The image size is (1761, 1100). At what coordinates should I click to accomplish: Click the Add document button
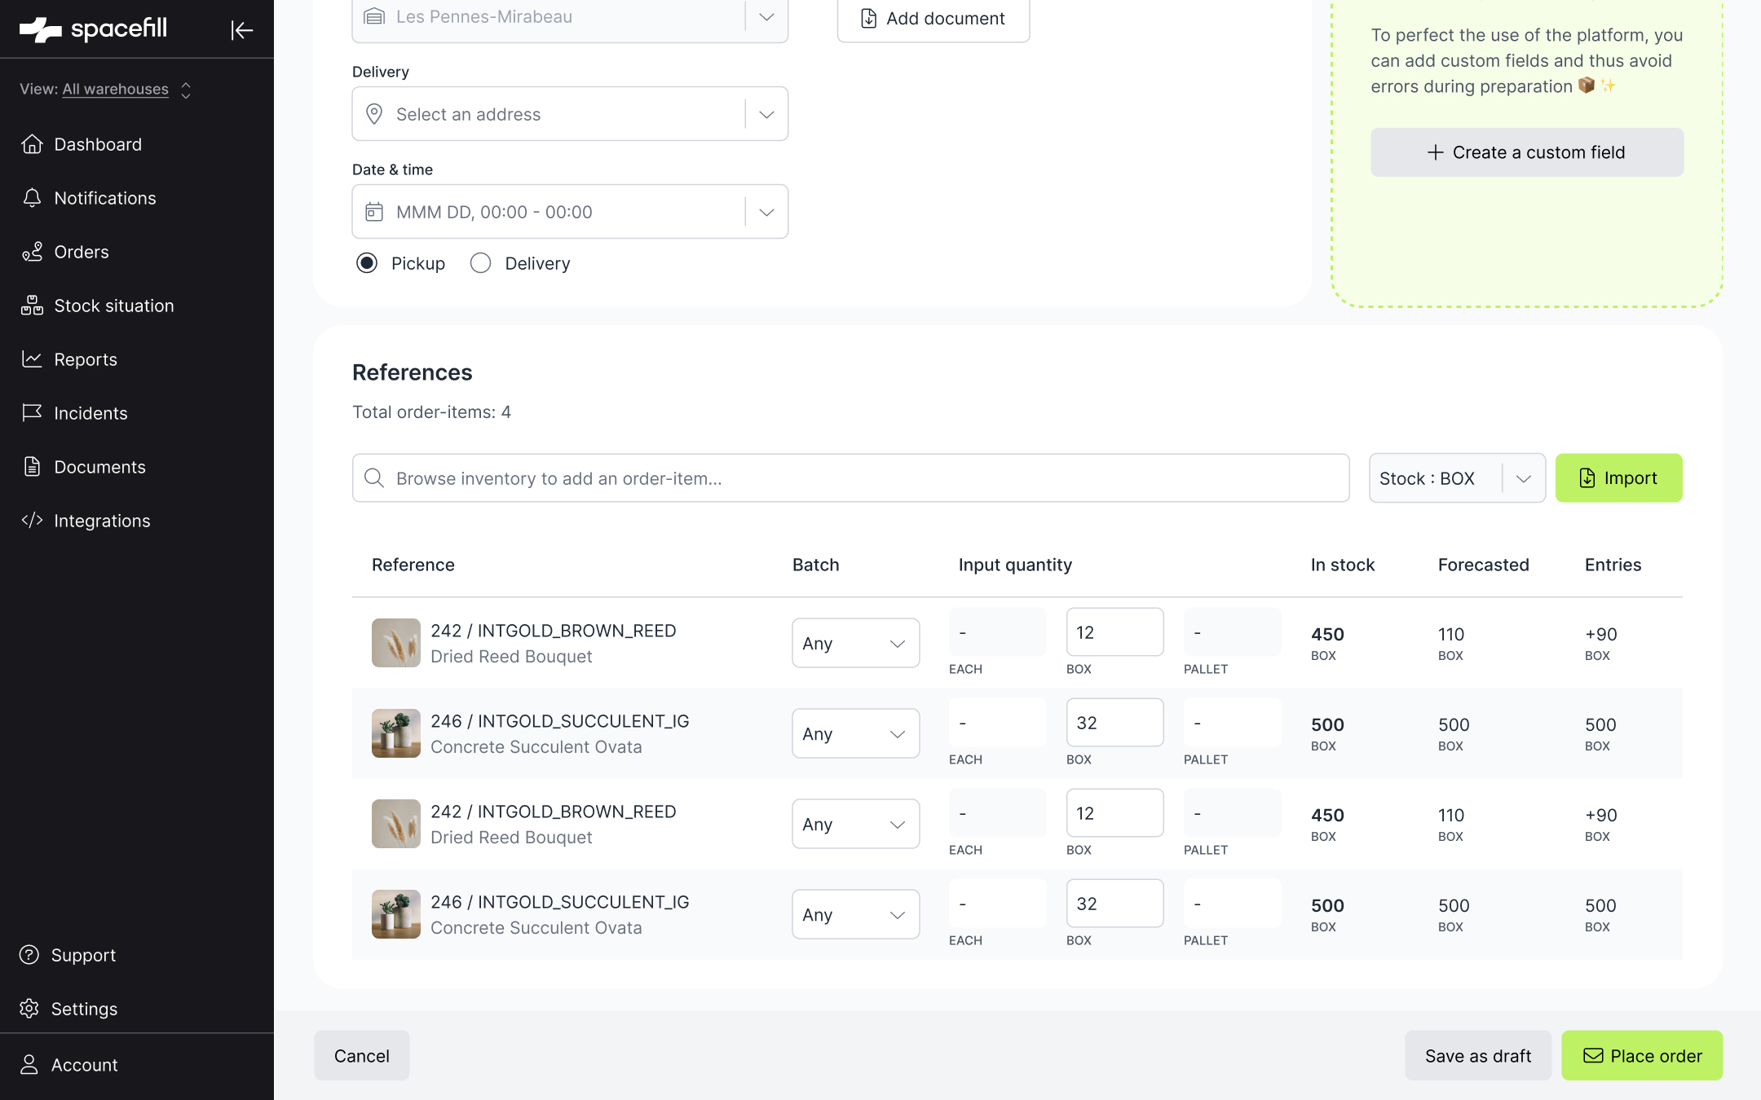933,18
